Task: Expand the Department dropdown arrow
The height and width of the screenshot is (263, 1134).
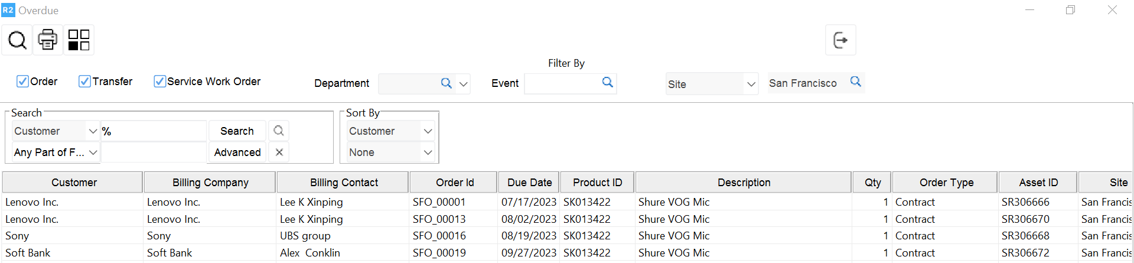Action: point(464,84)
